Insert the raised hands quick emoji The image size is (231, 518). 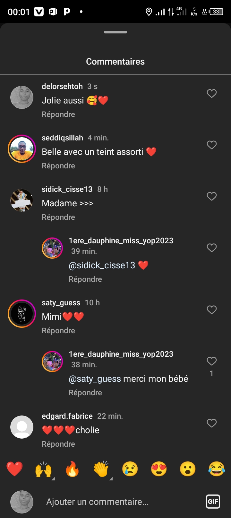pos(44,469)
